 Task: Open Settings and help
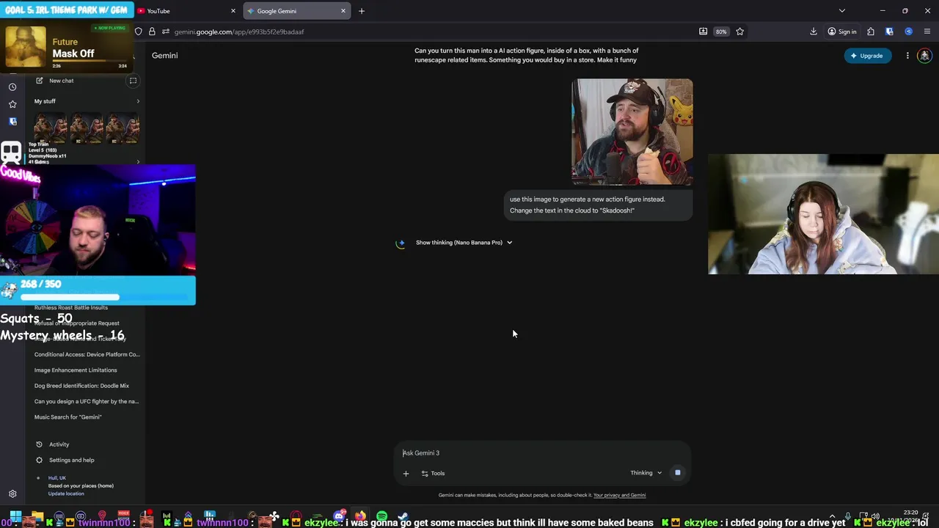[65, 461]
